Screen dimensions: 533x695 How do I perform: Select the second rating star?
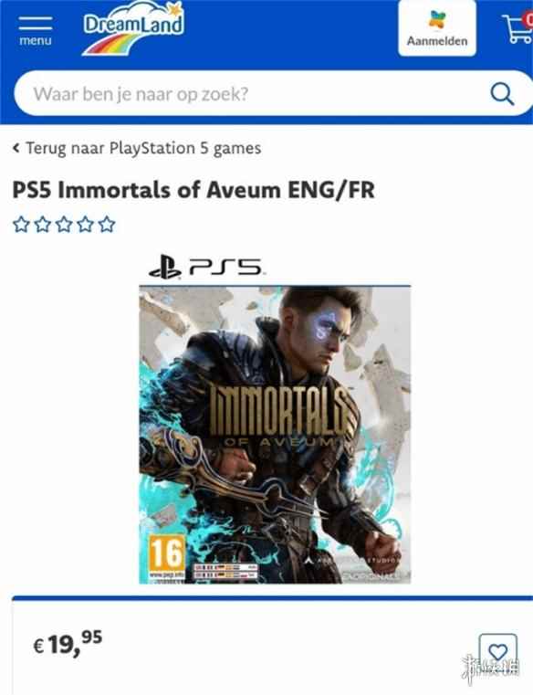coord(43,225)
